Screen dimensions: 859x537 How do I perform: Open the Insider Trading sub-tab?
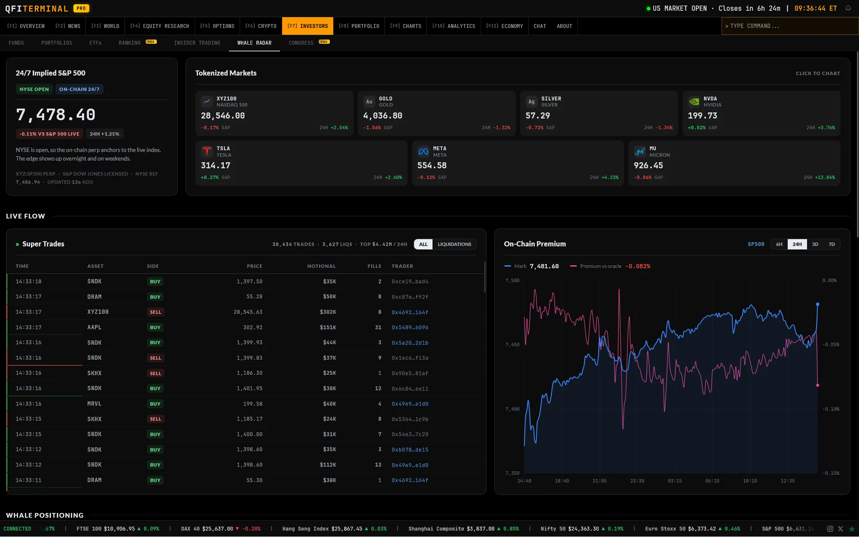197,43
